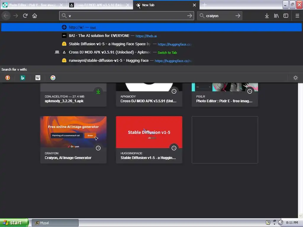Search for v with DuckDuckGo
Image resolution: width=303 pixels, height=227 pixels.
(8, 78)
